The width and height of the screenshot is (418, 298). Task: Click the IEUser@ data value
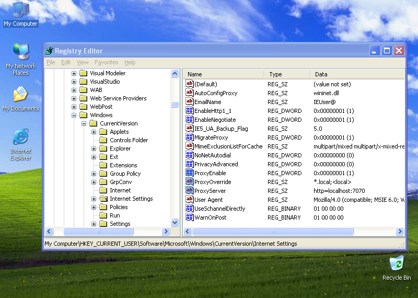pyautogui.click(x=324, y=102)
